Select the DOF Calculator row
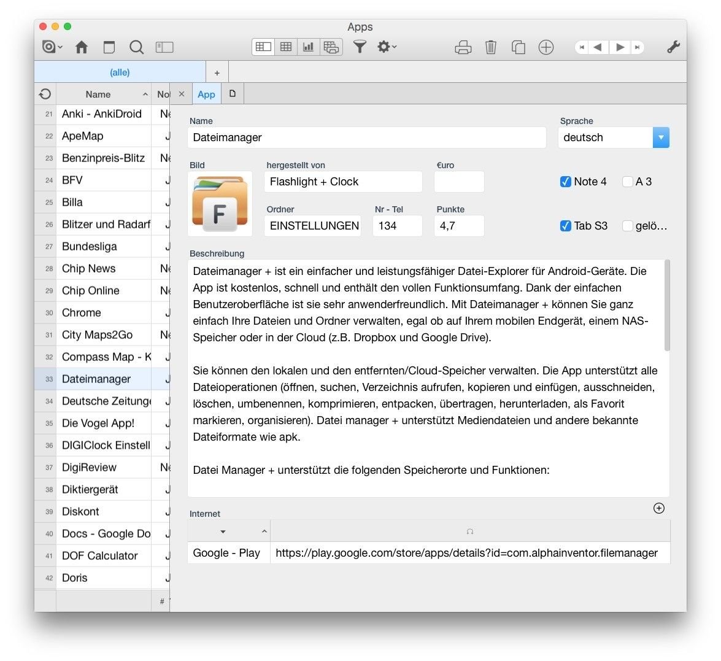This screenshot has height=661, width=721. (x=102, y=555)
